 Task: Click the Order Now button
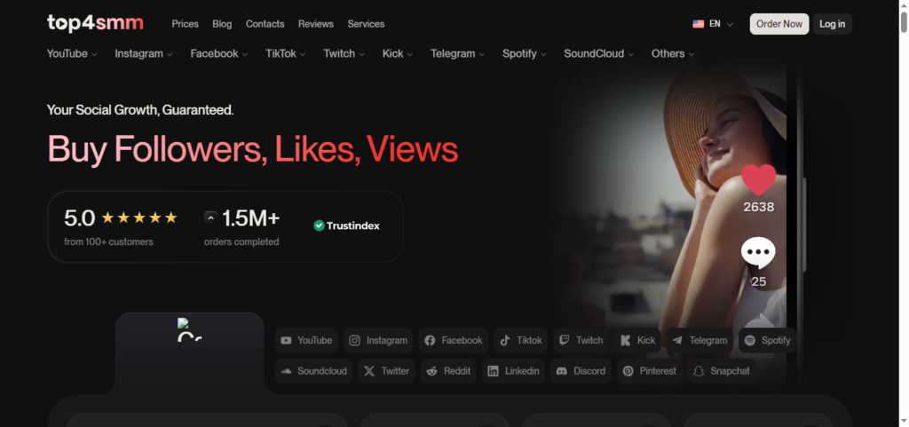pyautogui.click(x=779, y=24)
